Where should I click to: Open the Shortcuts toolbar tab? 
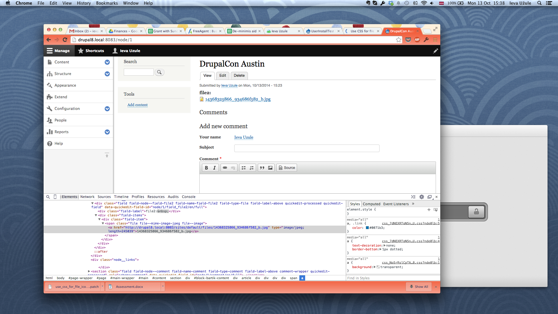pyautogui.click(x=91, y=51)
